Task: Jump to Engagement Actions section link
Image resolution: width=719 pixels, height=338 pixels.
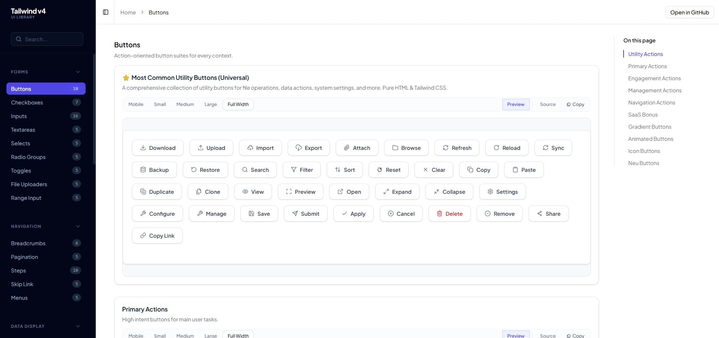Action: pyautogui.click(x=654, y=78)
